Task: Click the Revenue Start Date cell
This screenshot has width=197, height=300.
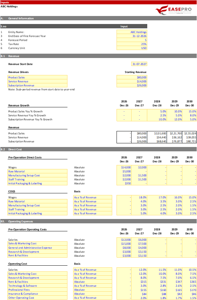Action: (x=139, y=64)
